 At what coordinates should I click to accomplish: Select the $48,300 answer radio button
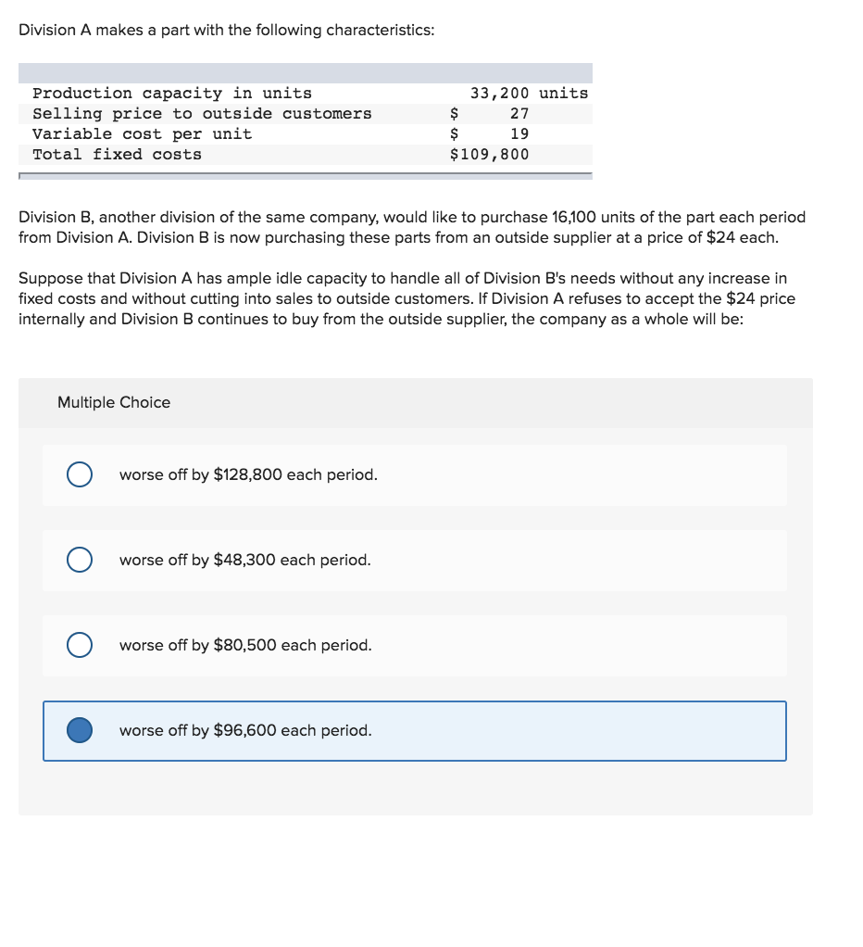point(79,559)
